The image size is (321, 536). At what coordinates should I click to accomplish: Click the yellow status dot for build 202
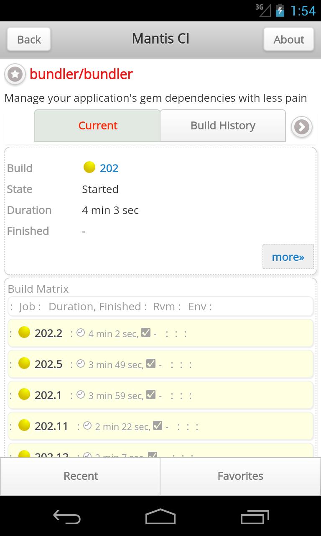click(x=89, y=167)
